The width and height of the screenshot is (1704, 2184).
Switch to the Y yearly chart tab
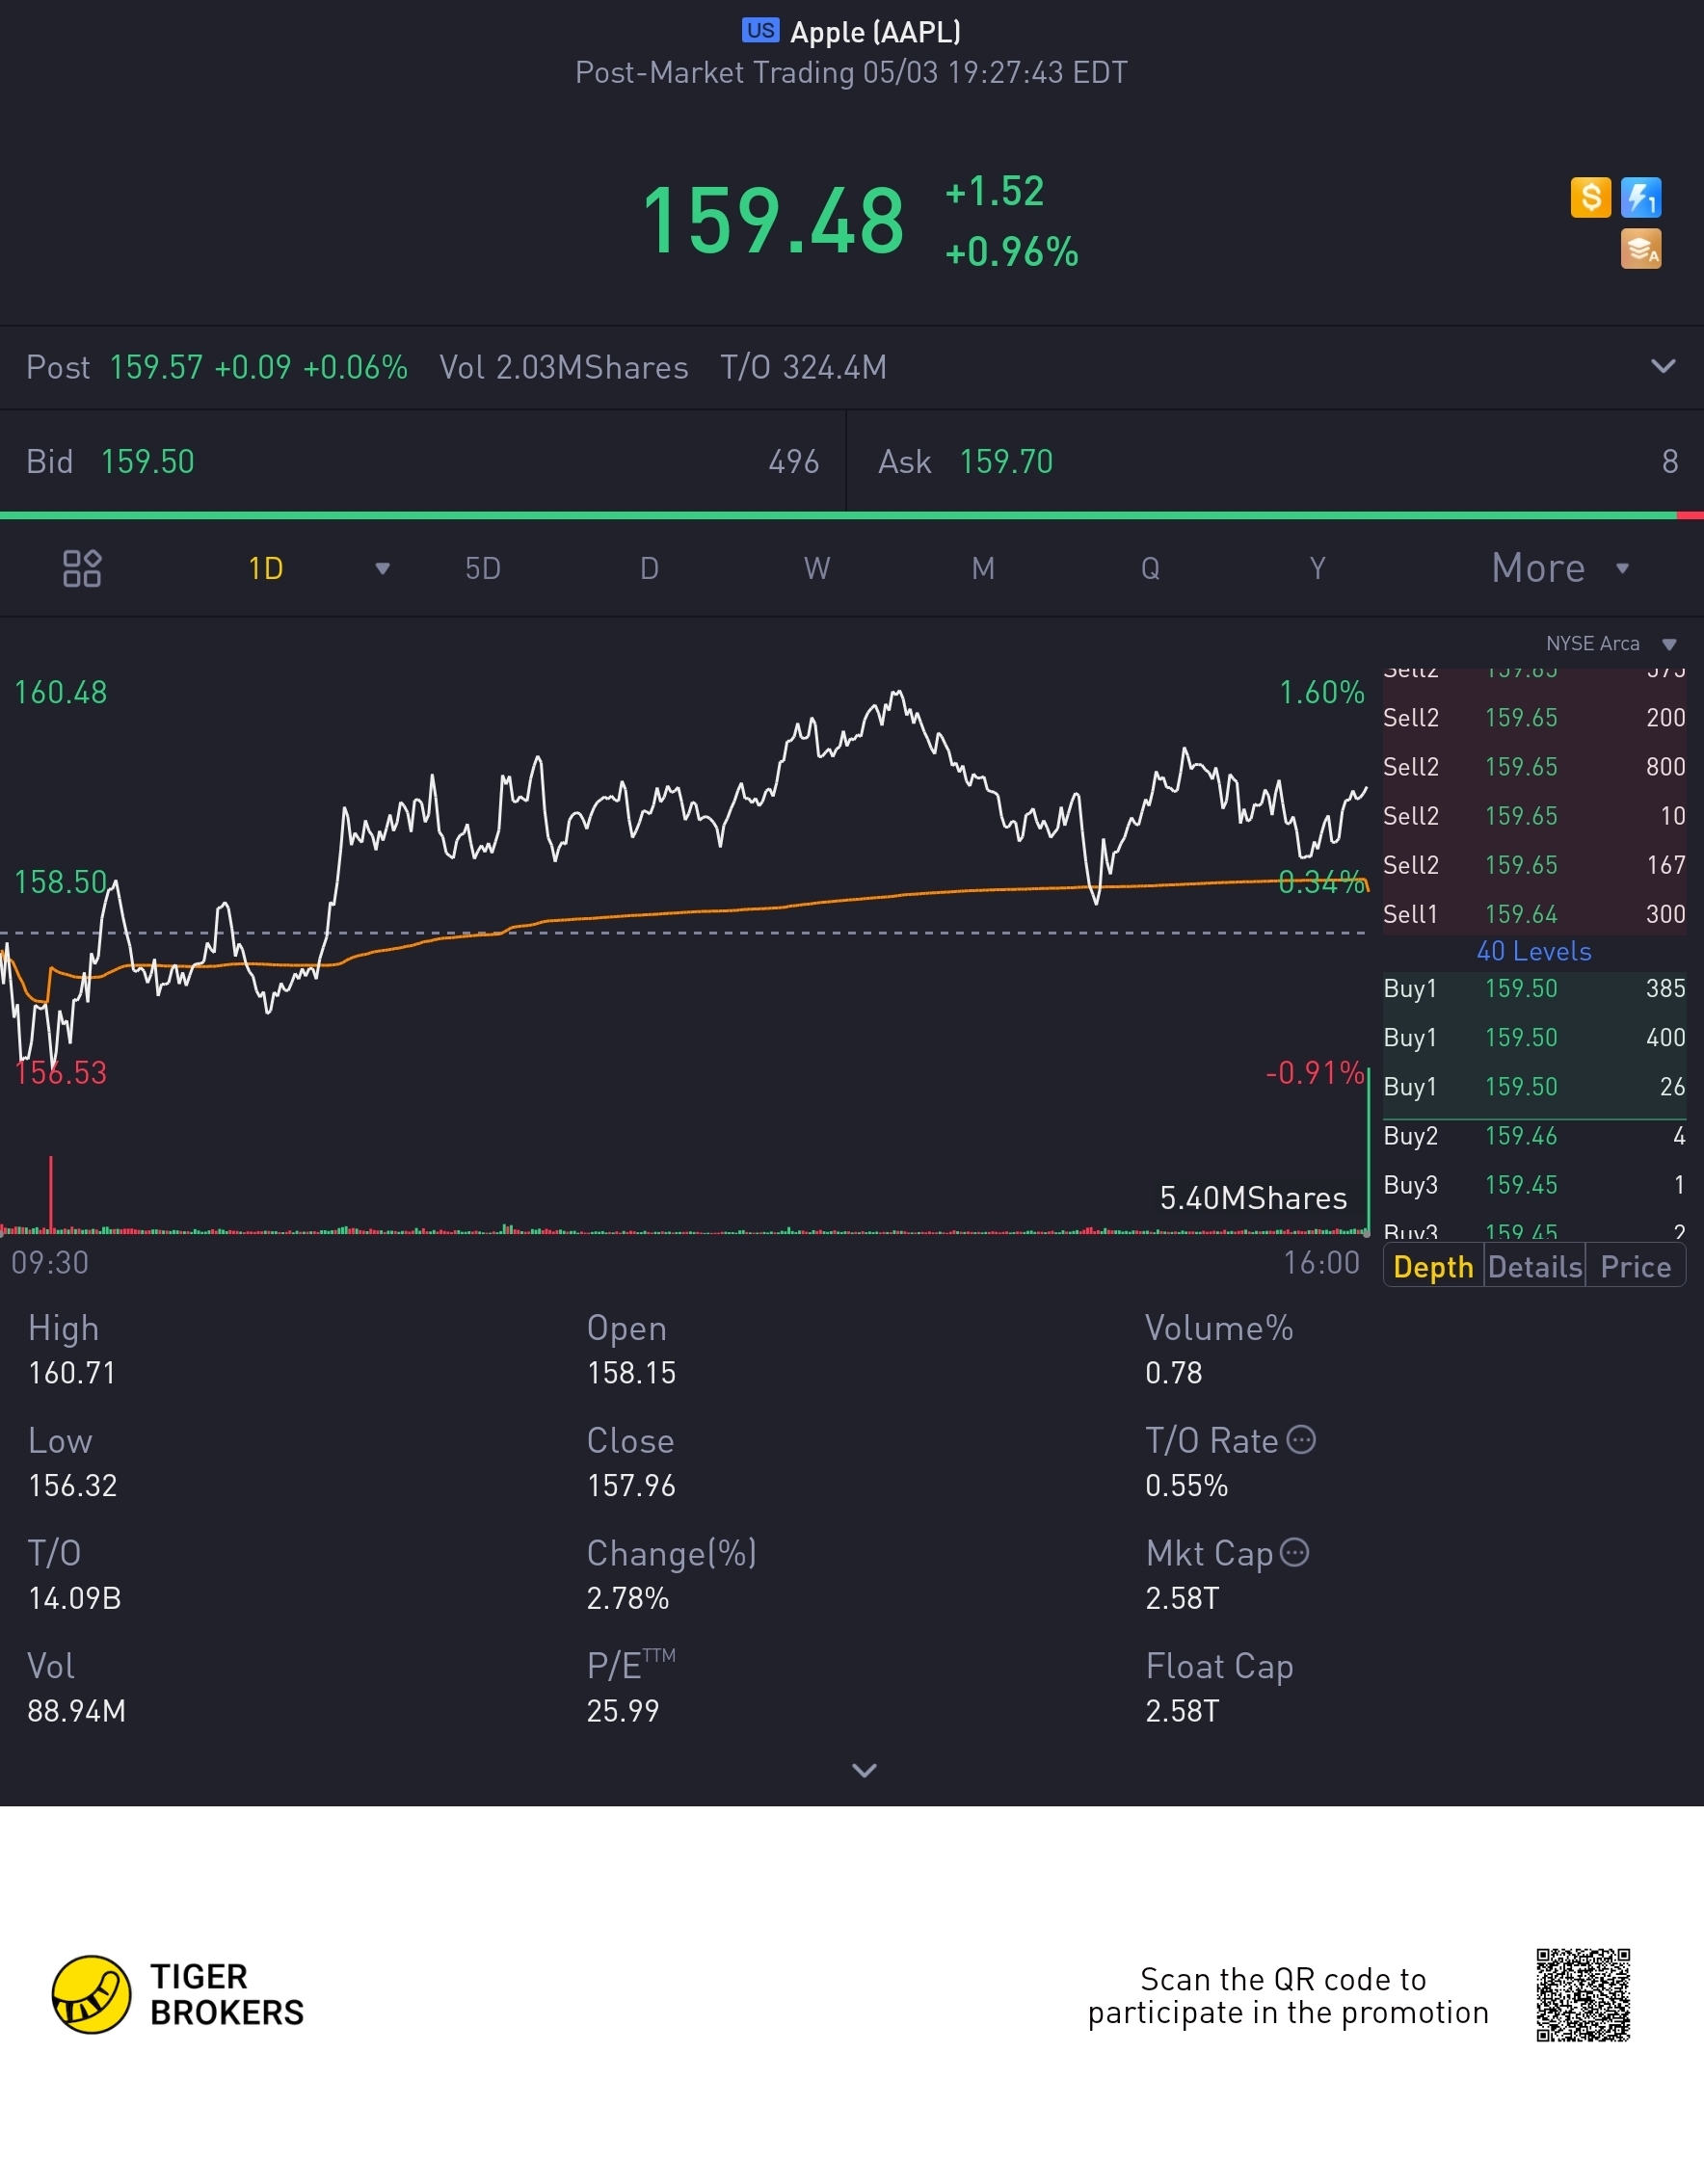1318,569
